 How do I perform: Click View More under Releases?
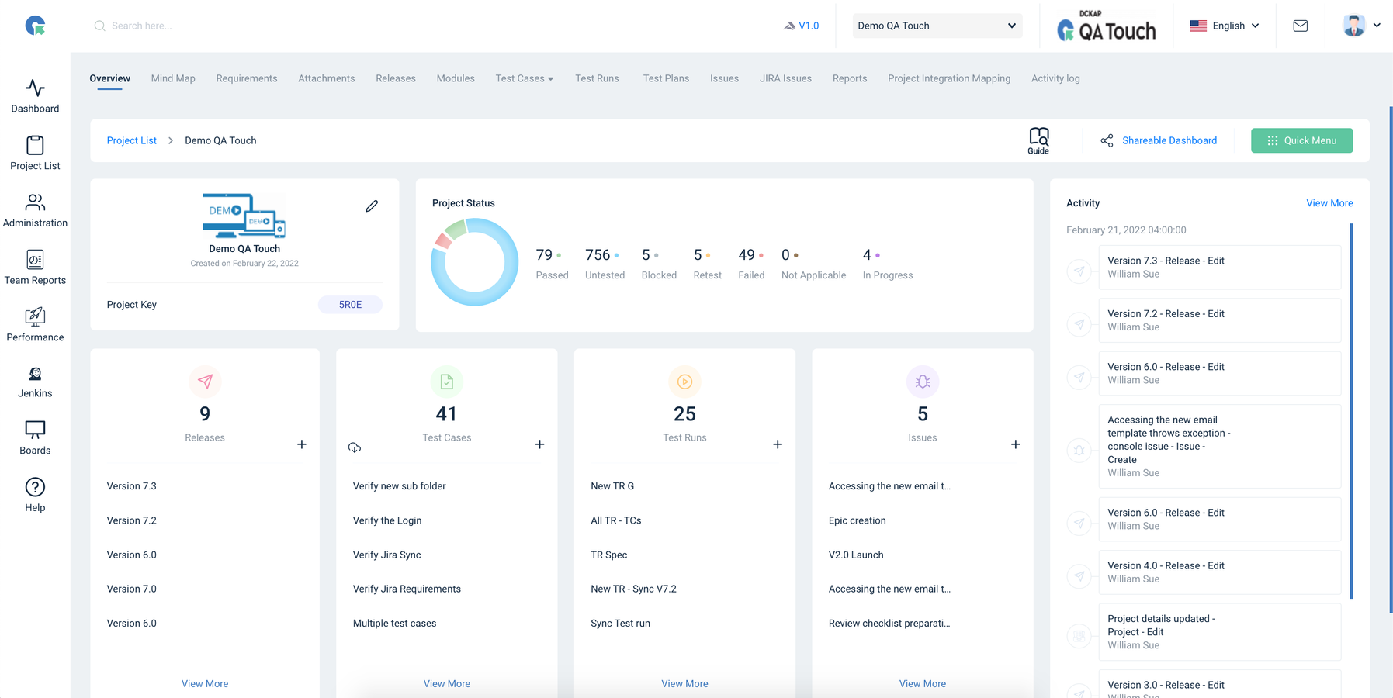click(x=205, y=683)
